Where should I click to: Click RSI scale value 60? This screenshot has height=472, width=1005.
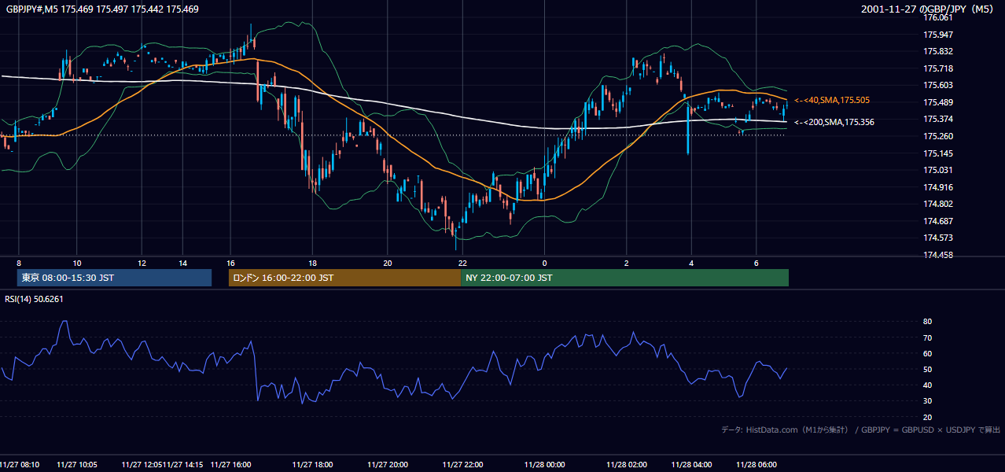928,353
